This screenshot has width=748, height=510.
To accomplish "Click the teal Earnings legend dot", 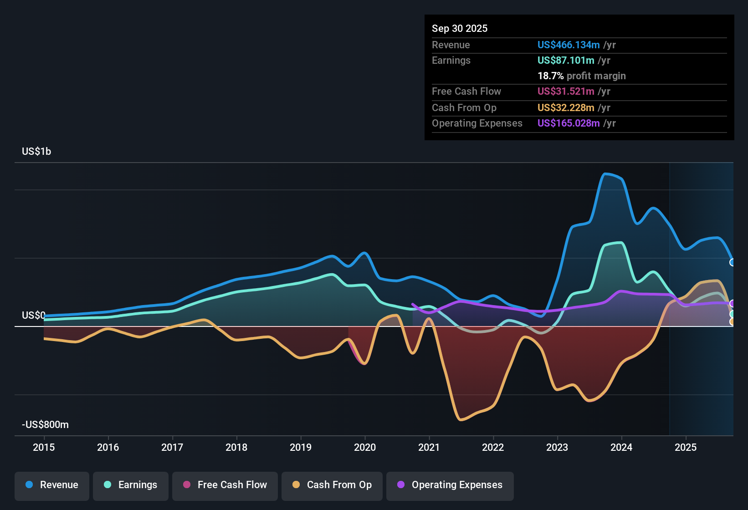I will [108, 485].
